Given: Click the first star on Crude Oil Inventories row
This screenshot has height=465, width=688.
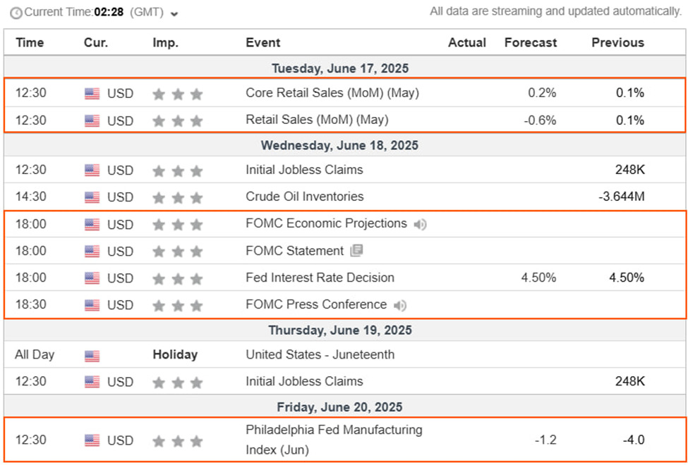Looking at the screenshot, I should point(157,197).
